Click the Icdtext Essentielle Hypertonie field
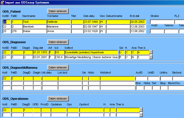Screen dimensions: 184x118 coord(91,52)
